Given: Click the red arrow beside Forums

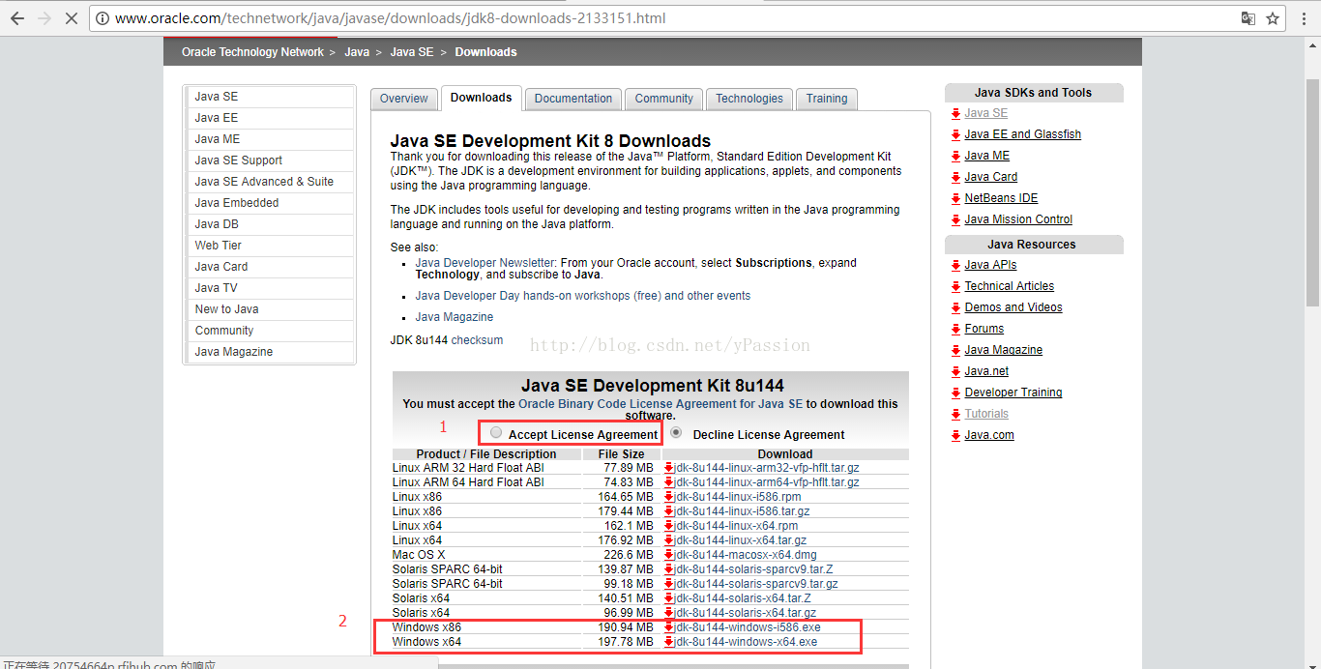Looking at the screenshot, I should coord(955,330).
